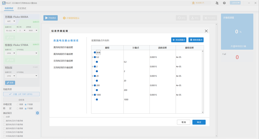Toggle the 200 range checkbox
This screenshot has height=139, width=259.
tap(95, 85)
